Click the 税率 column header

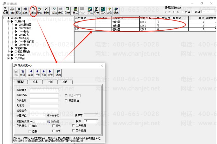point(196,18)
